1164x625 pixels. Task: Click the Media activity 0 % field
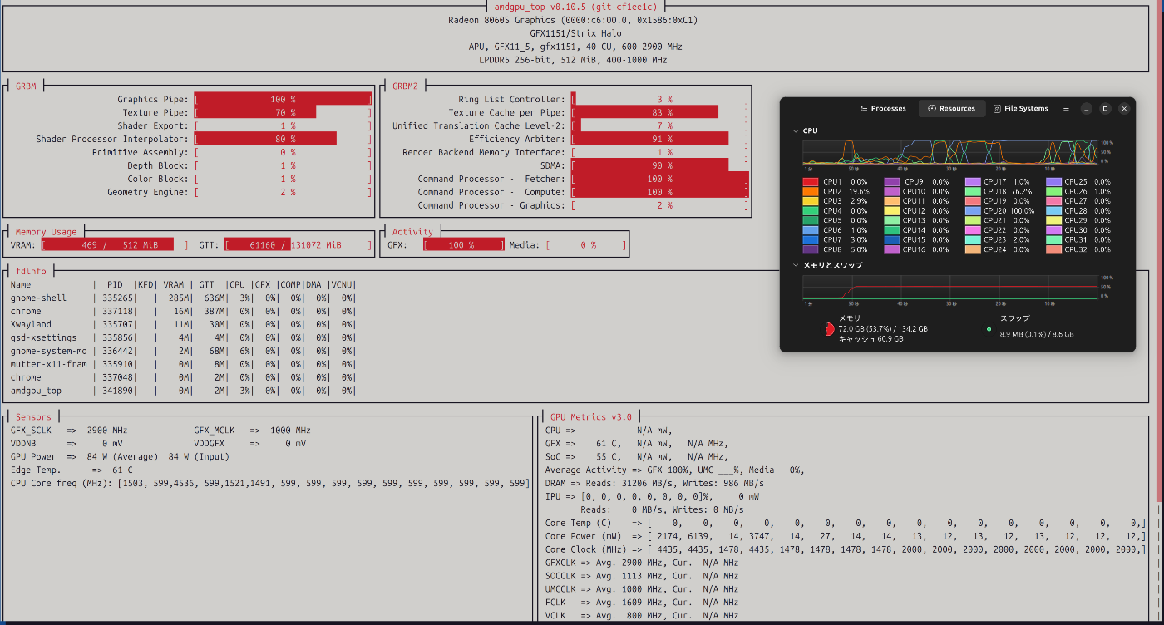(x=586, y=245)
